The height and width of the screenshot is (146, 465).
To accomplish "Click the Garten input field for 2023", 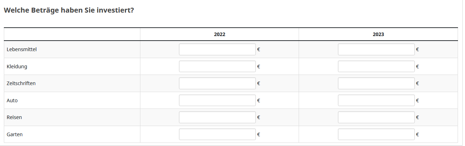I will click(376, 134).
